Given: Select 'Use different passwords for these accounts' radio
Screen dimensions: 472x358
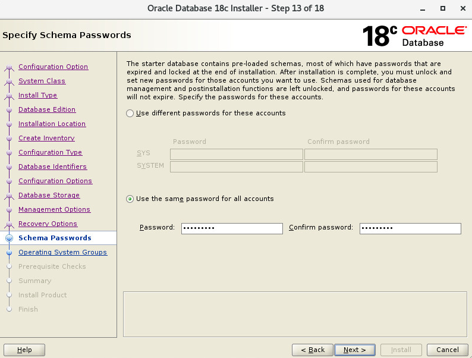Looking at the screenshot, I should pyautogui.click(x=130, y=113).
